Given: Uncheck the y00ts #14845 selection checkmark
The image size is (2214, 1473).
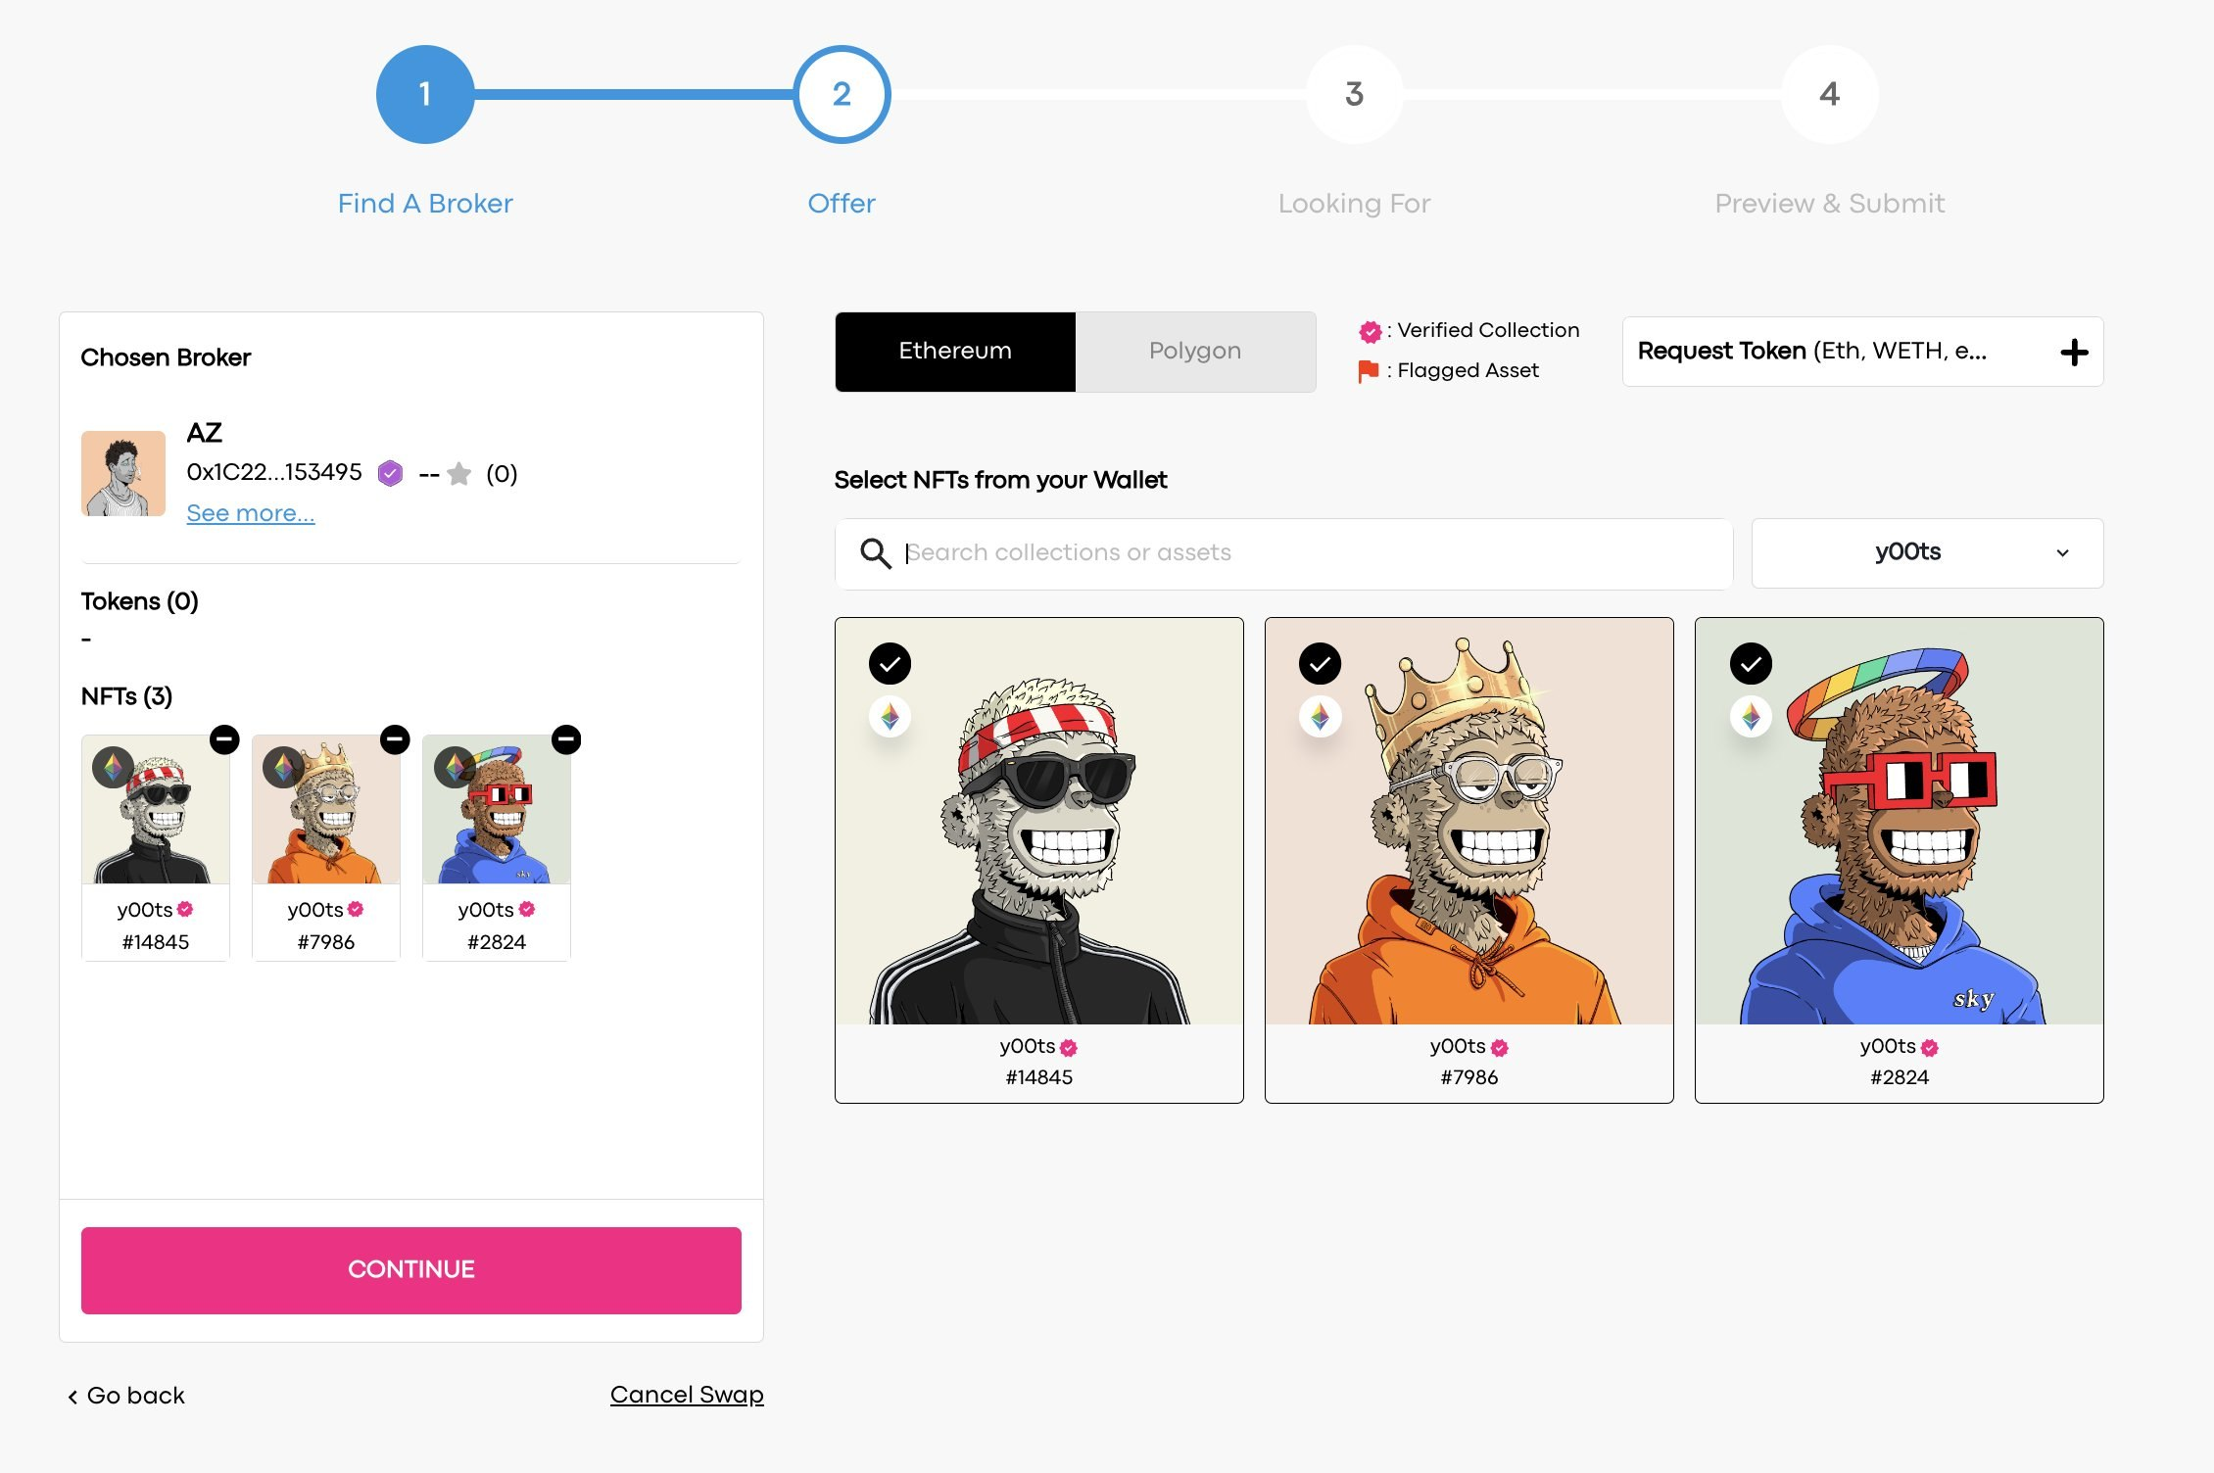Looking at the screenshot, I should [x=890, y=664].
